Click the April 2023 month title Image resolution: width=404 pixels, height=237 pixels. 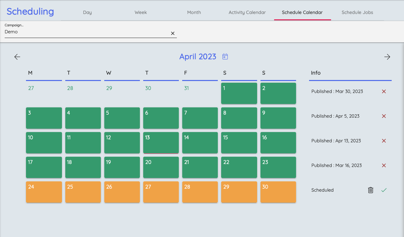coord(198,57)
